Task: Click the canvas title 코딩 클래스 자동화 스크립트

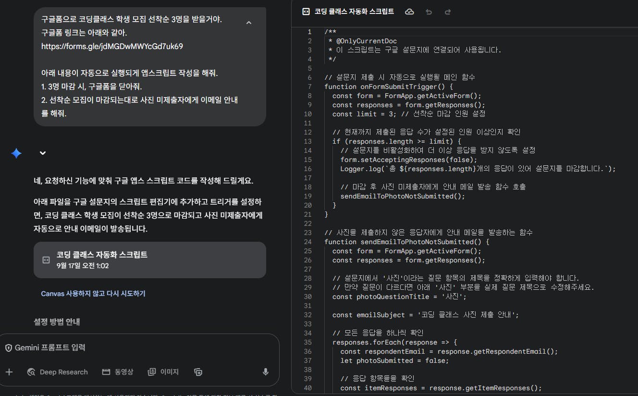Action: [x=354, y=12]
